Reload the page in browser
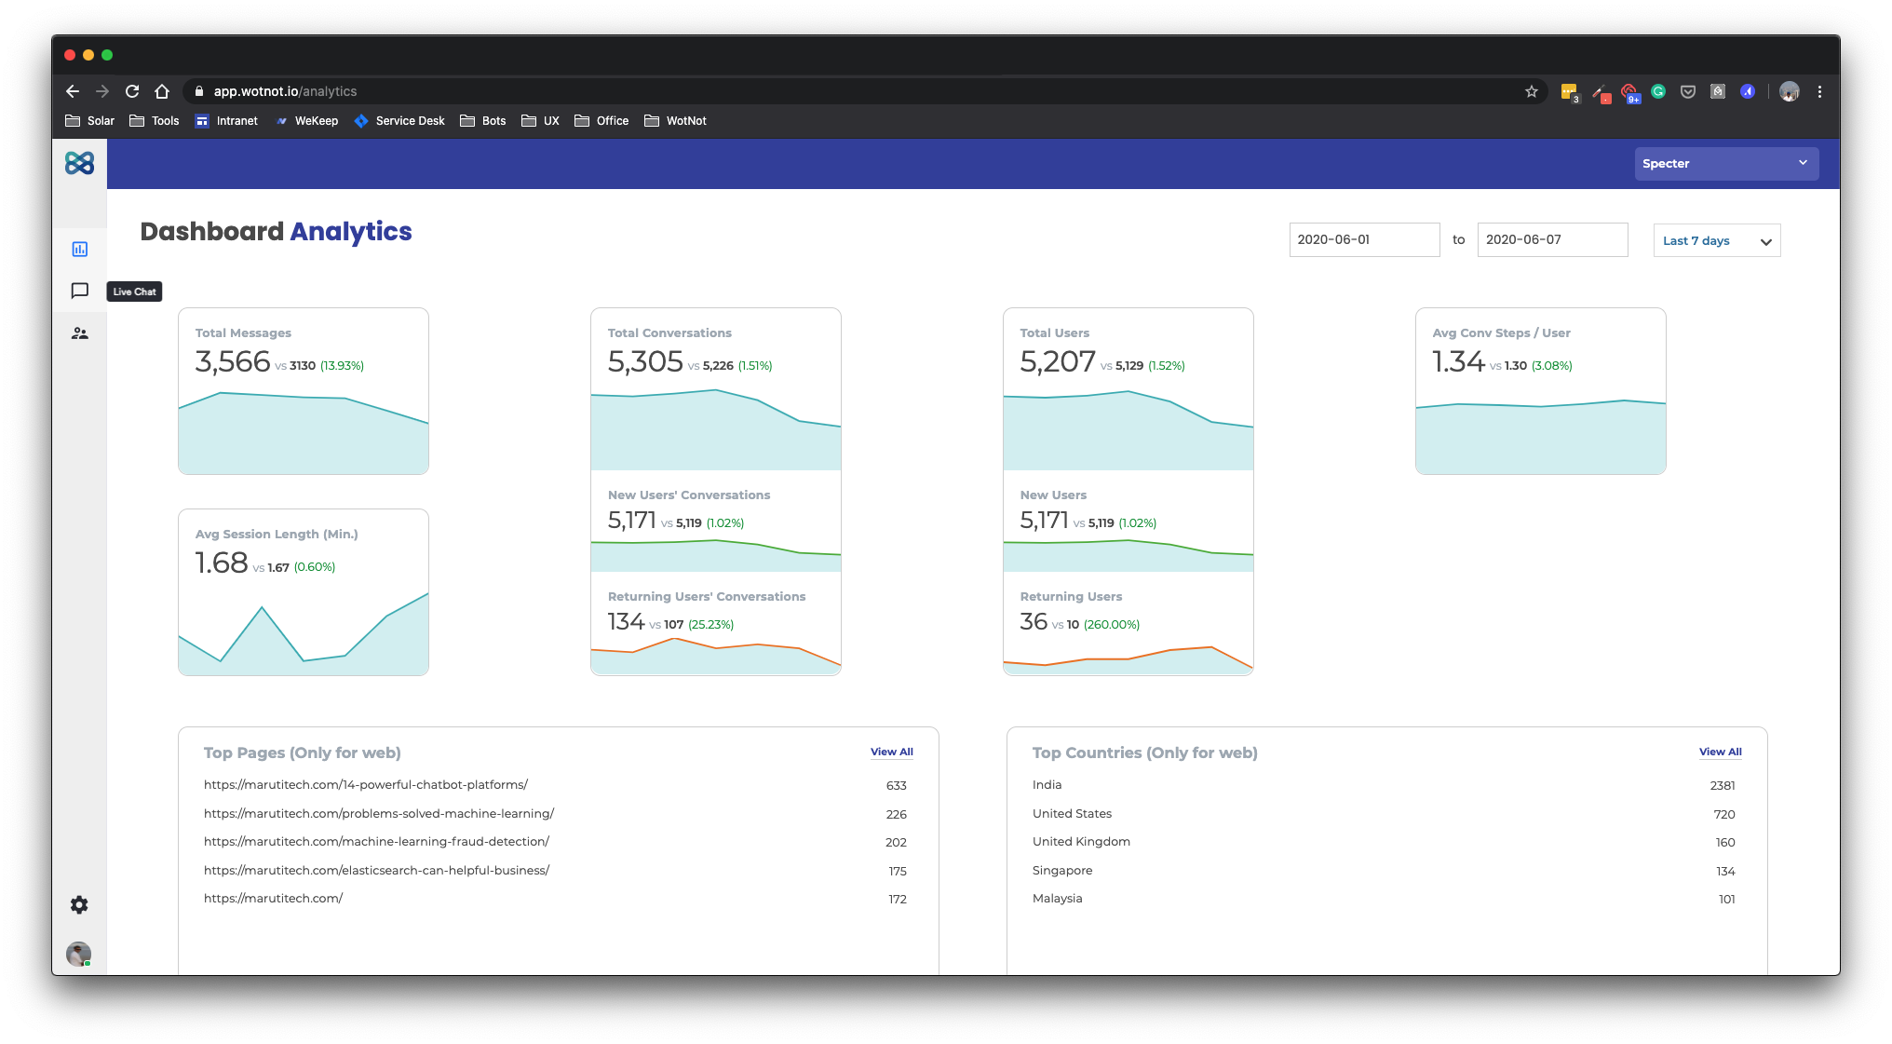The height and width of the screenshot is (1044, 1892). click(132, 91)
